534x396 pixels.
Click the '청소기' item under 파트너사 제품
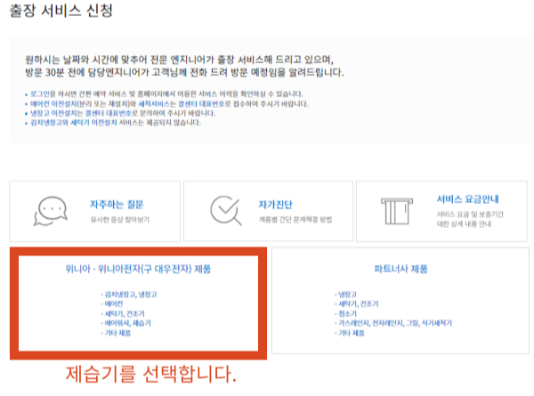(345, 313)
